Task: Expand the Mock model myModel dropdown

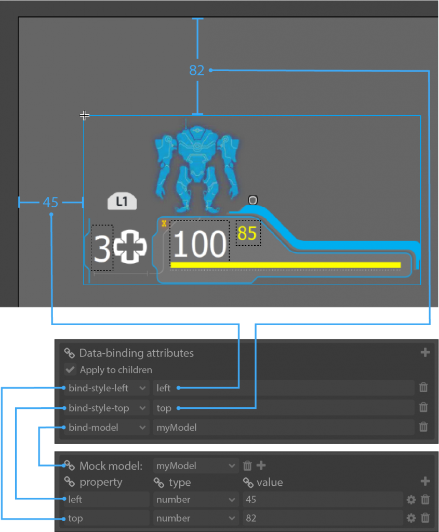Action: point(232,466)
